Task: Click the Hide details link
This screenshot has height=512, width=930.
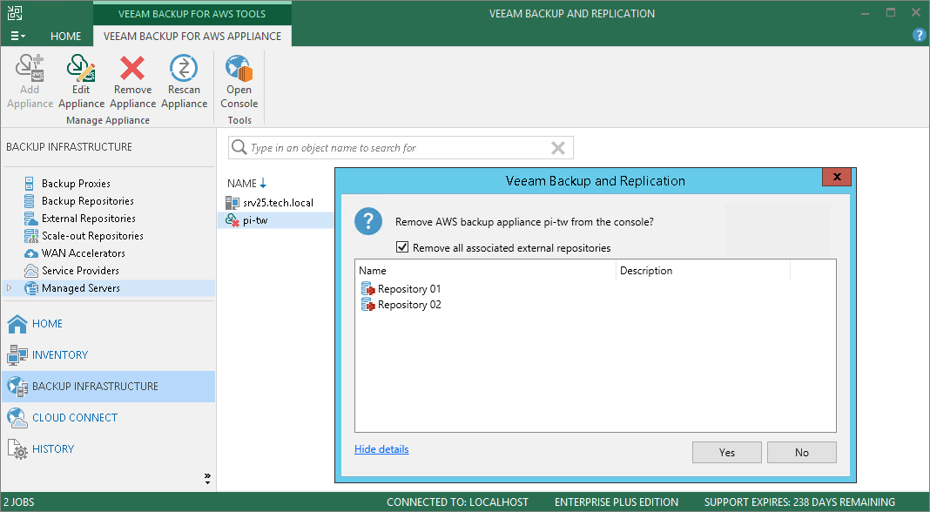Action: [x=381, y=449]
